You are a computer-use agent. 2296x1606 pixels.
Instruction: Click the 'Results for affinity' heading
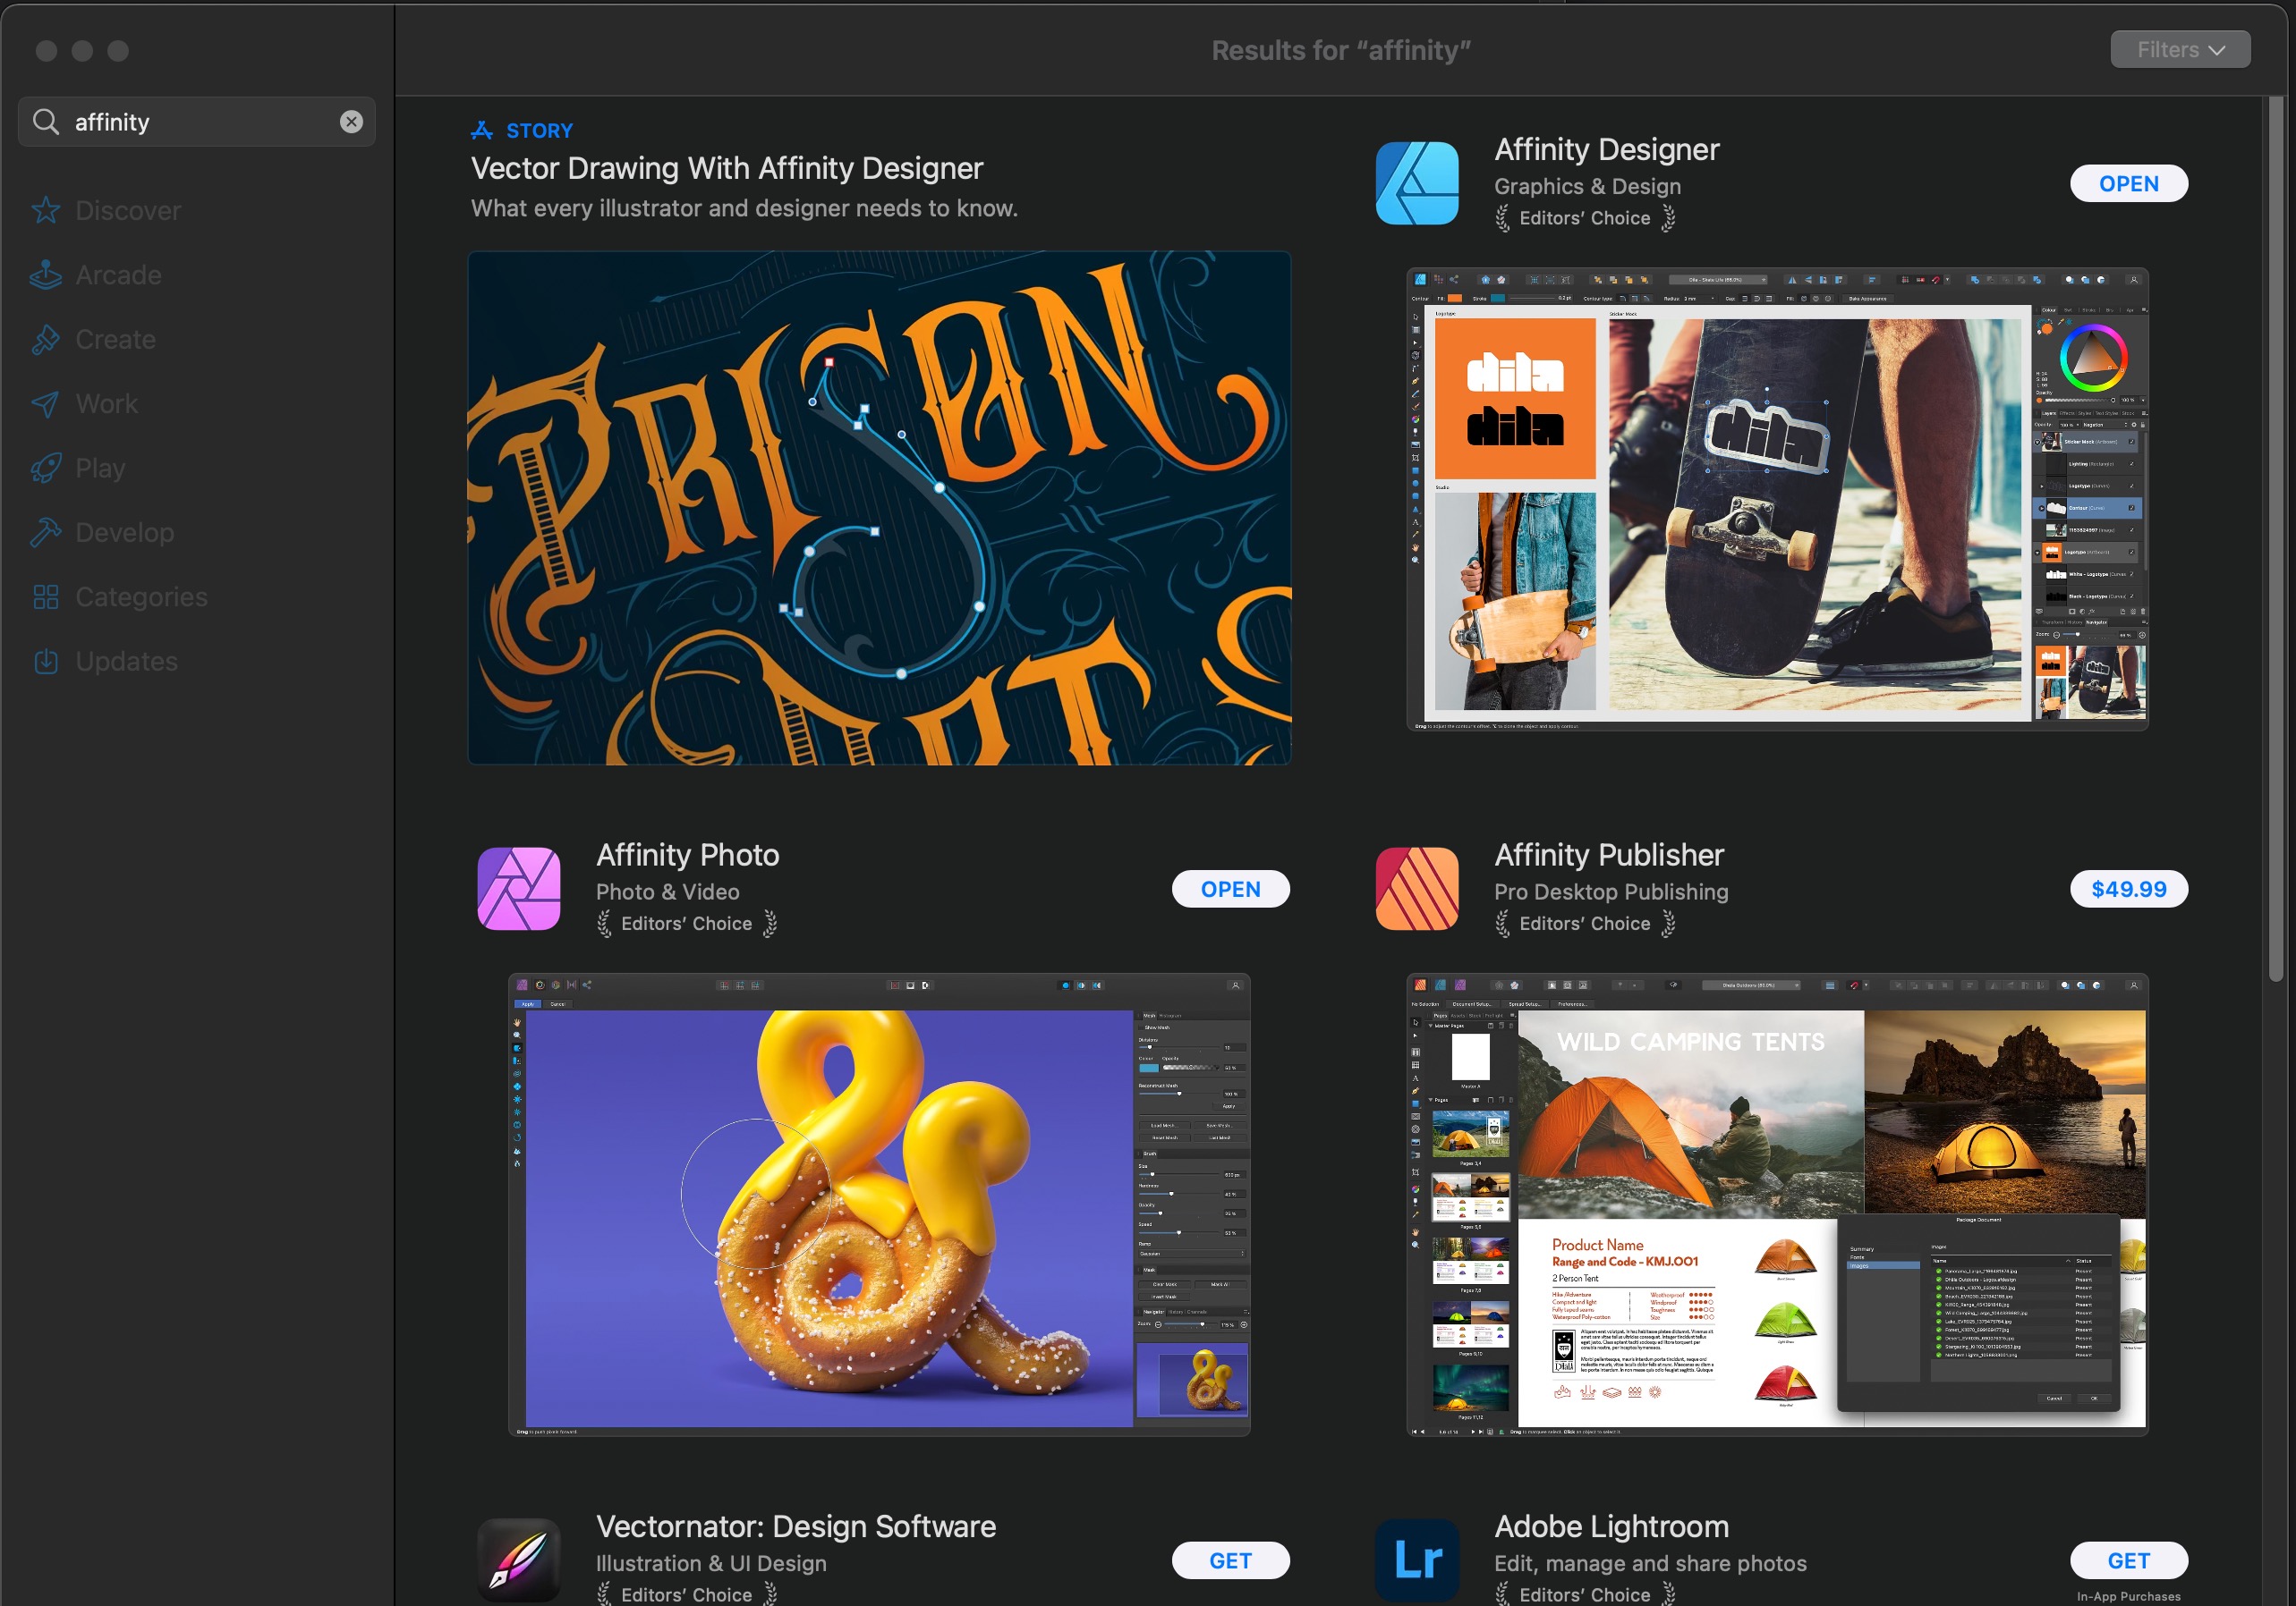coord(1340,50)
